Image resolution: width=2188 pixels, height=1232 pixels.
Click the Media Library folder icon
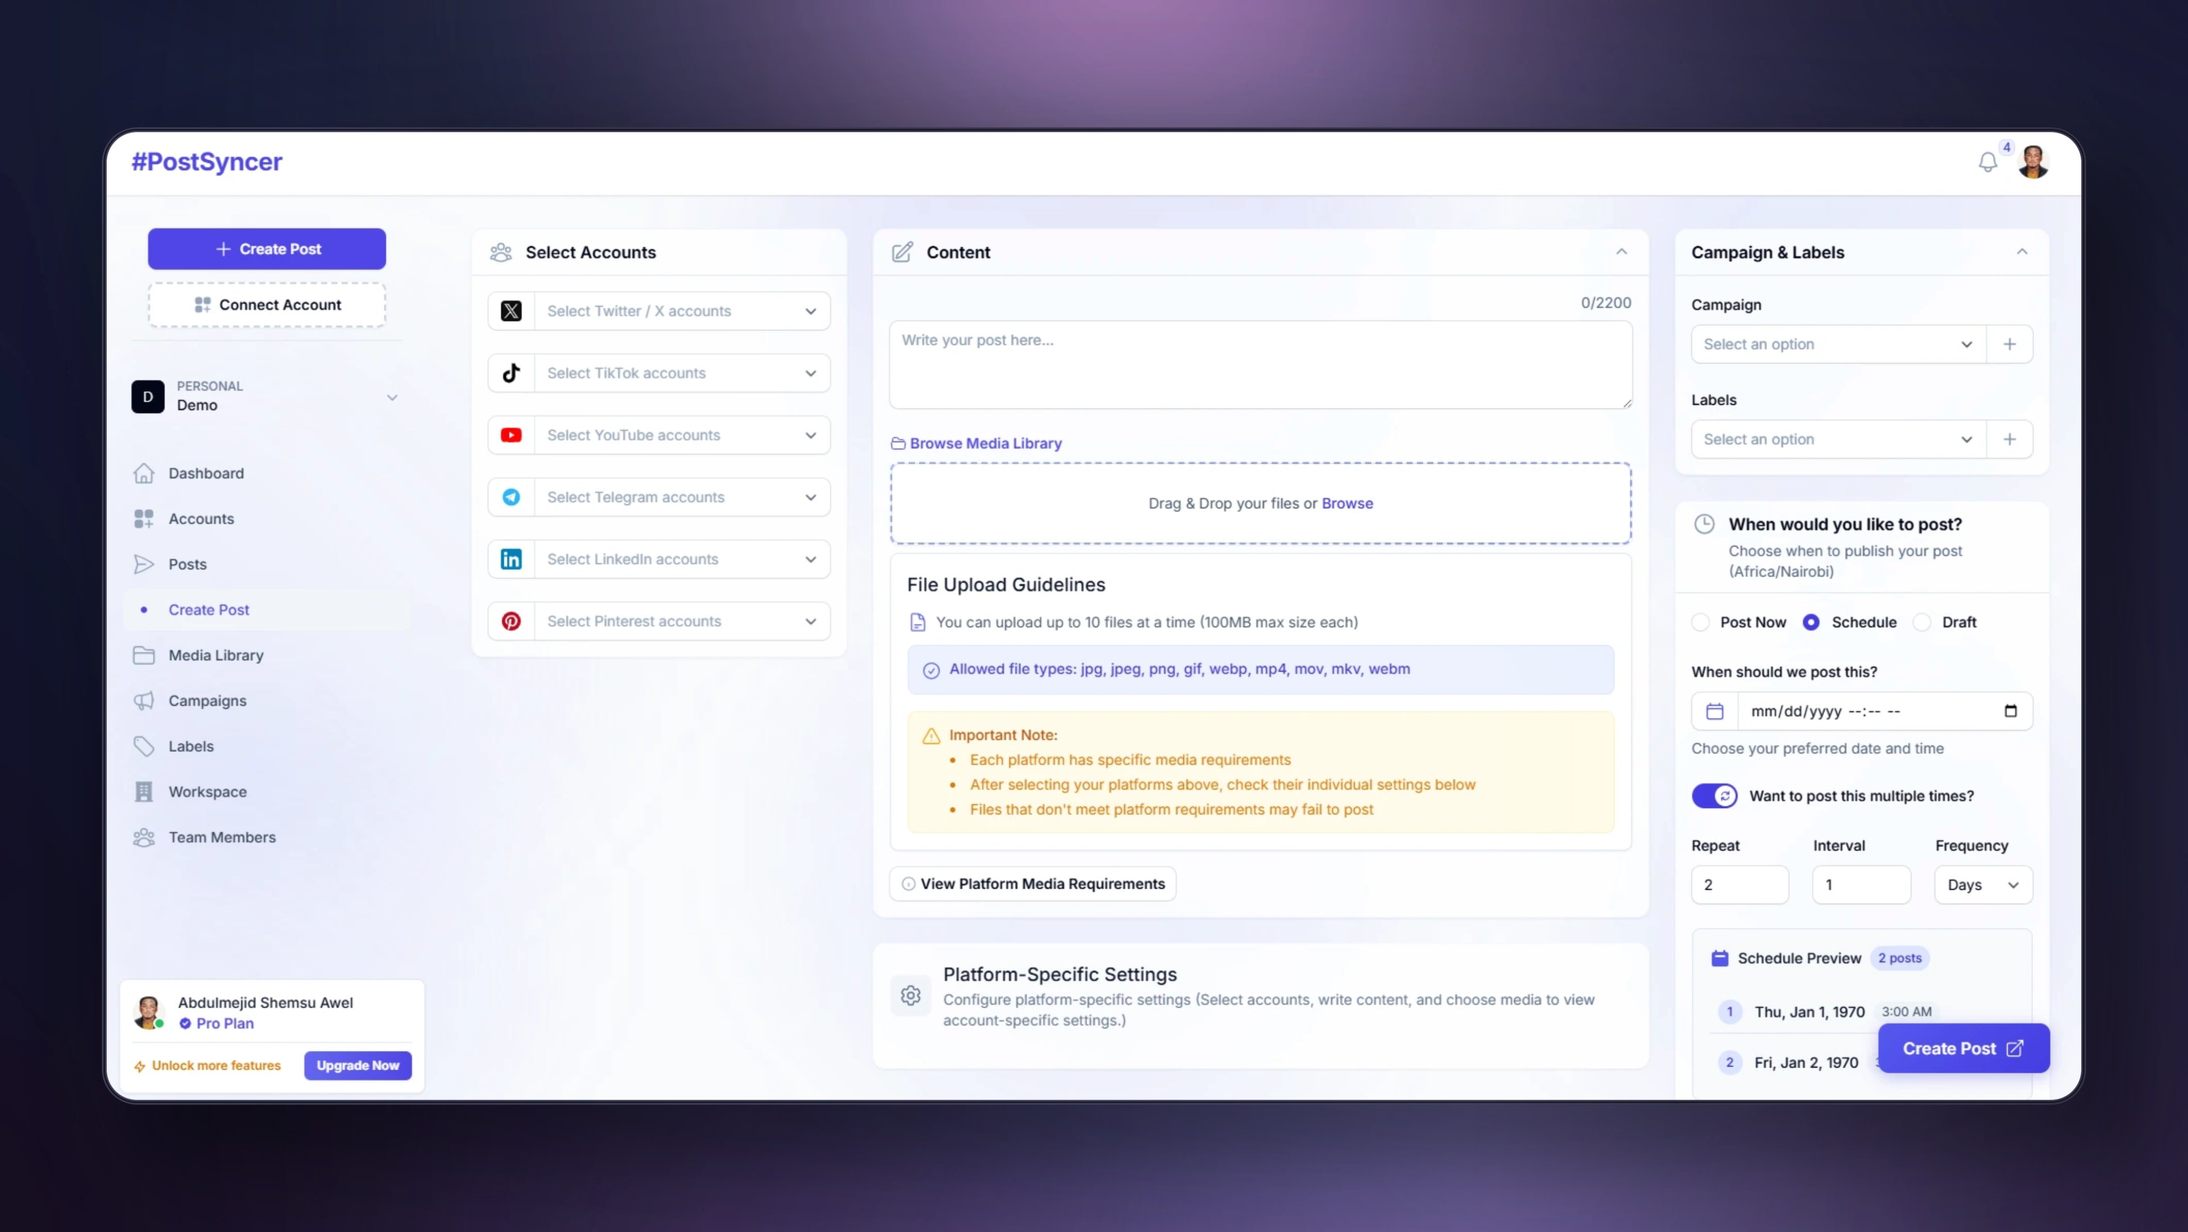point(144,655)
